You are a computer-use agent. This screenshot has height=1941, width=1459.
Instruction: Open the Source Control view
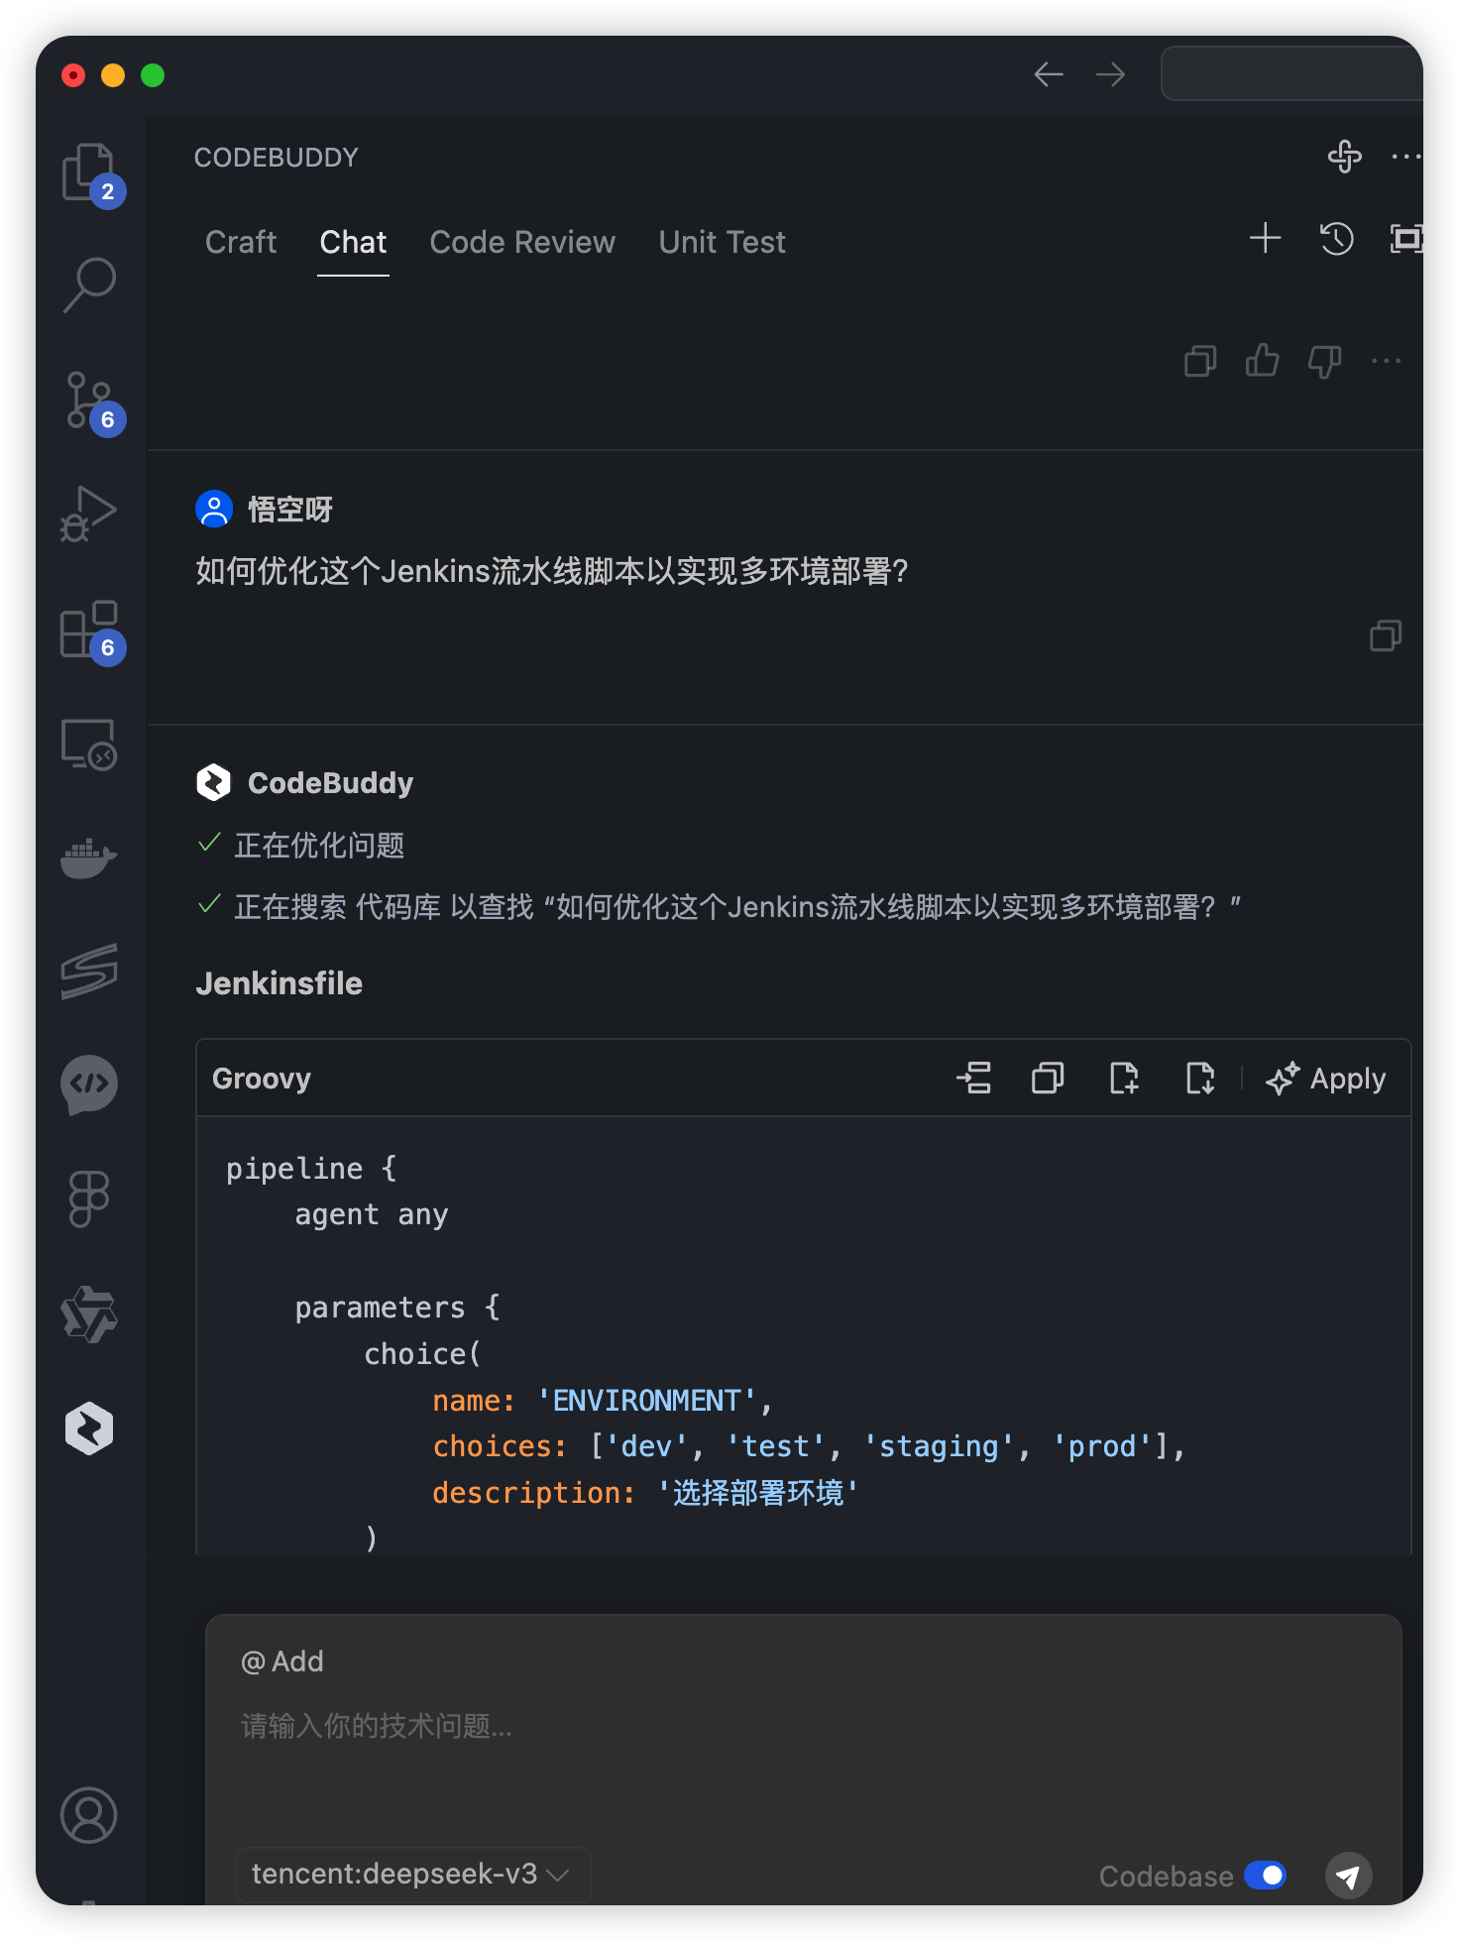[x=89, y=400]
